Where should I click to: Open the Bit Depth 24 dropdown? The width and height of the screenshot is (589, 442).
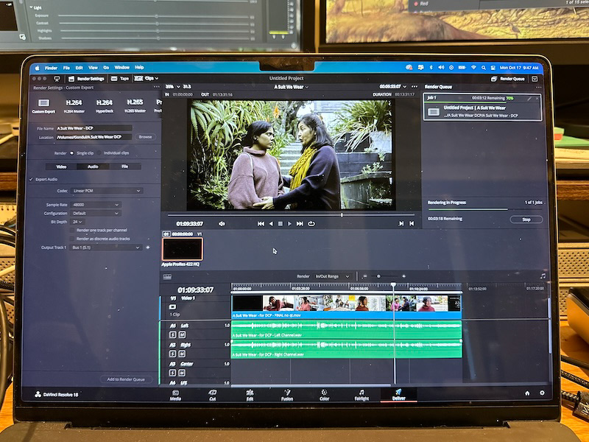click(77, 222)
